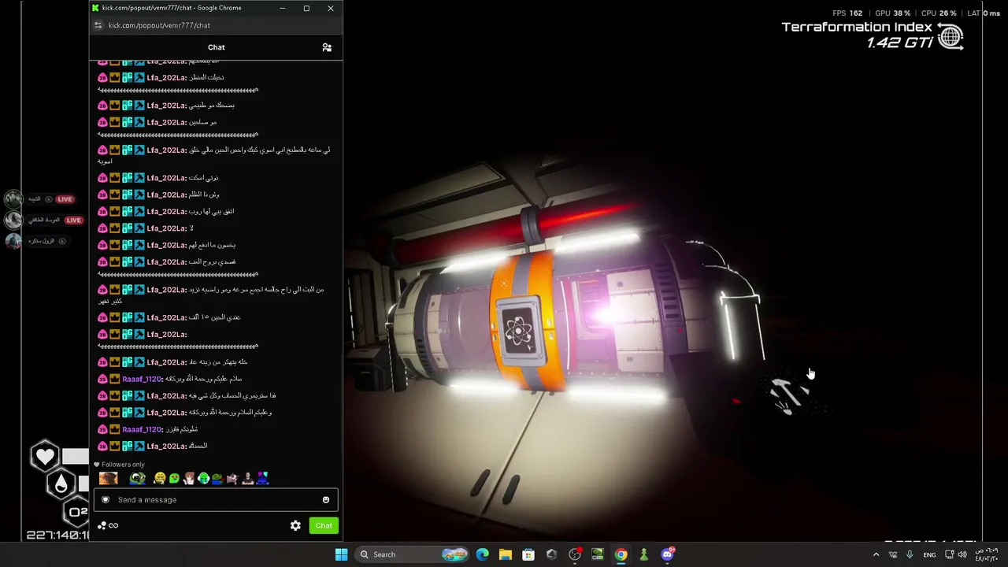Open the emoji picker in the message box
Screen dimensions: 1008x567
pos(326,500)
